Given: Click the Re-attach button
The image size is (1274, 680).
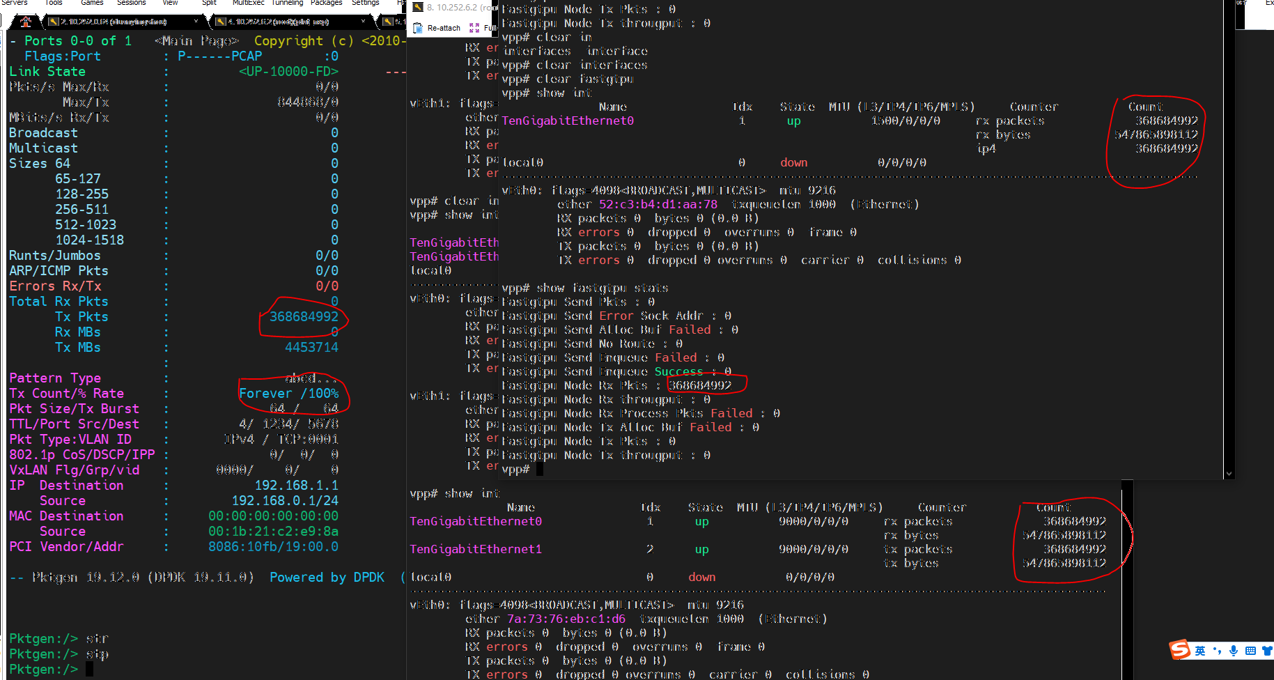Looking at the screenshot, I should (x=437, y=28).
